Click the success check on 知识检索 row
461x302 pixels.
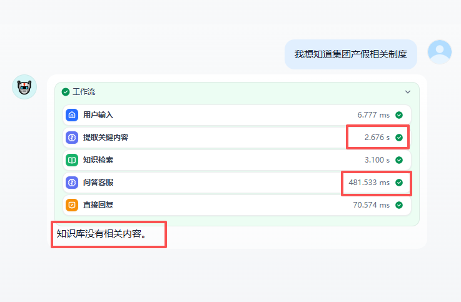(x=399, y=160)
